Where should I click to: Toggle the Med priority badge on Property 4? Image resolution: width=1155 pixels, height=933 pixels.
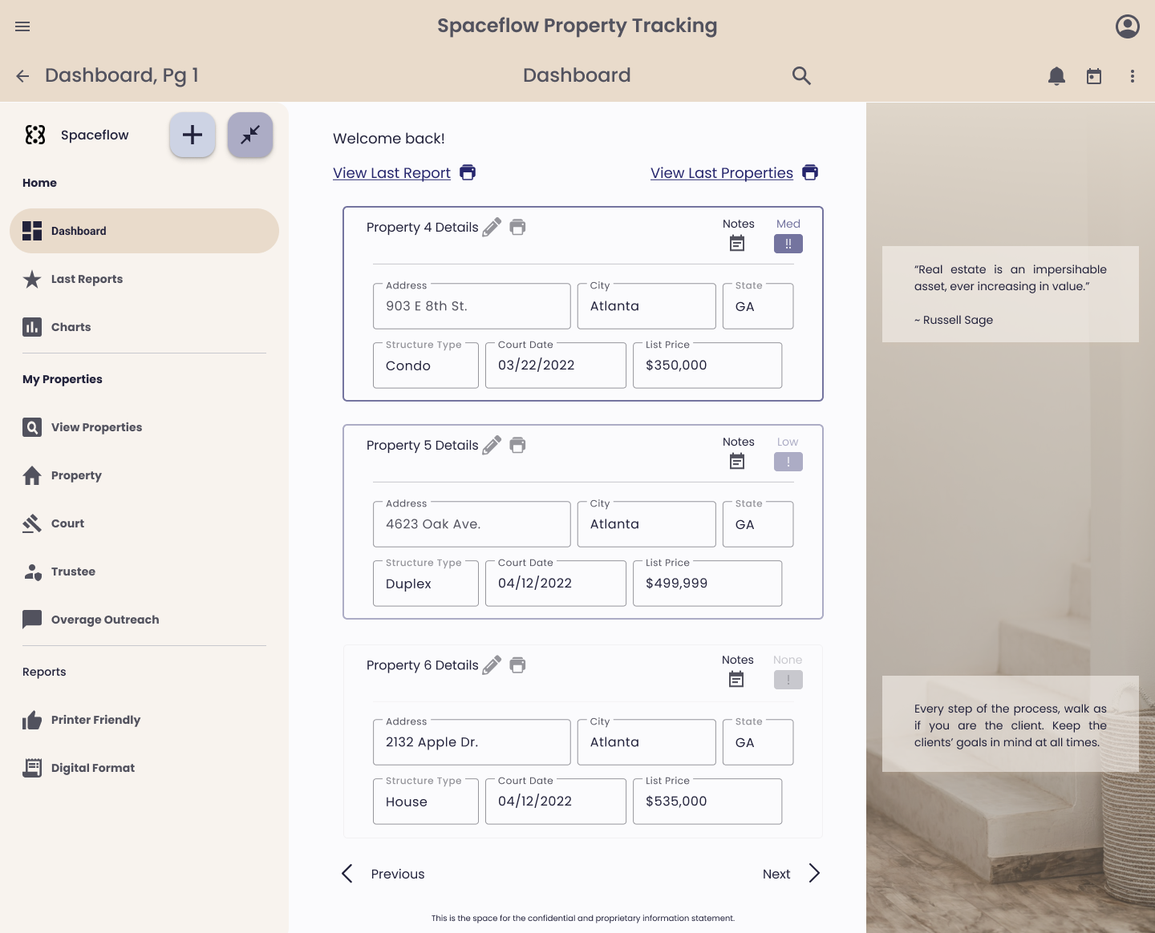click(788, 244)
